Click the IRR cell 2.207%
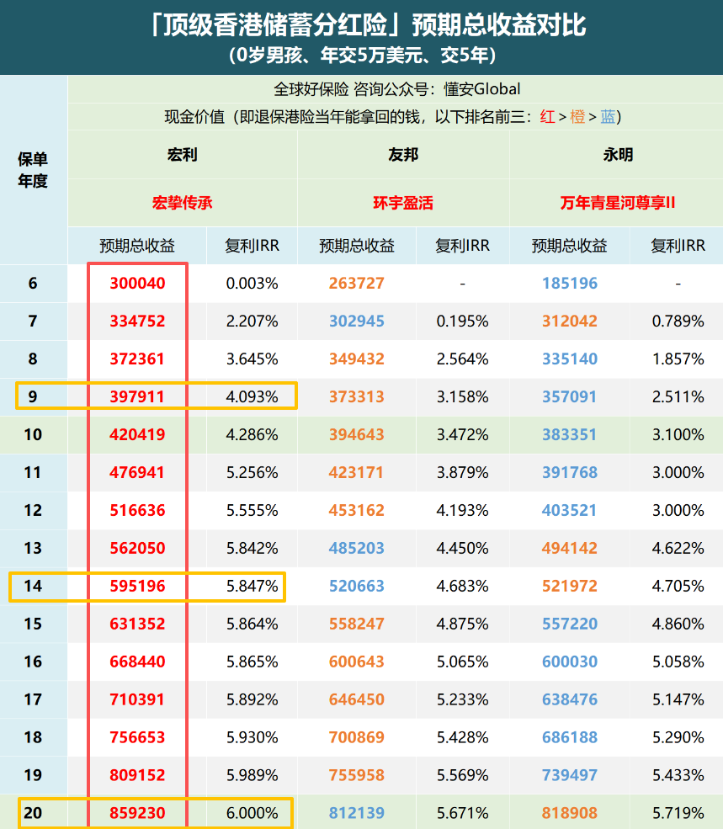The image size is (723, 829). (252, 321)
